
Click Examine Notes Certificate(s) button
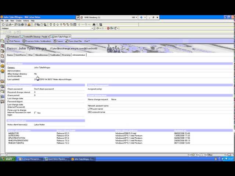[37, 41]
